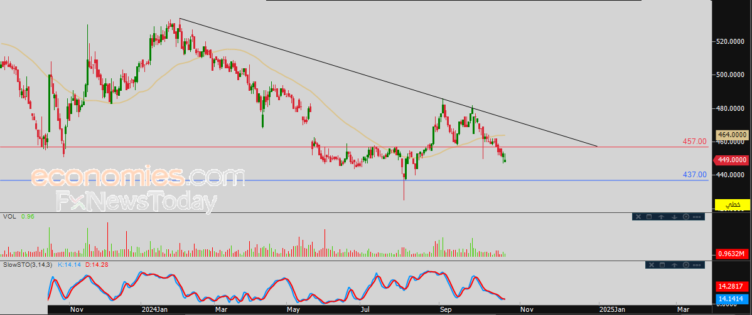Open more options for VOL pane

coord(697,217)
